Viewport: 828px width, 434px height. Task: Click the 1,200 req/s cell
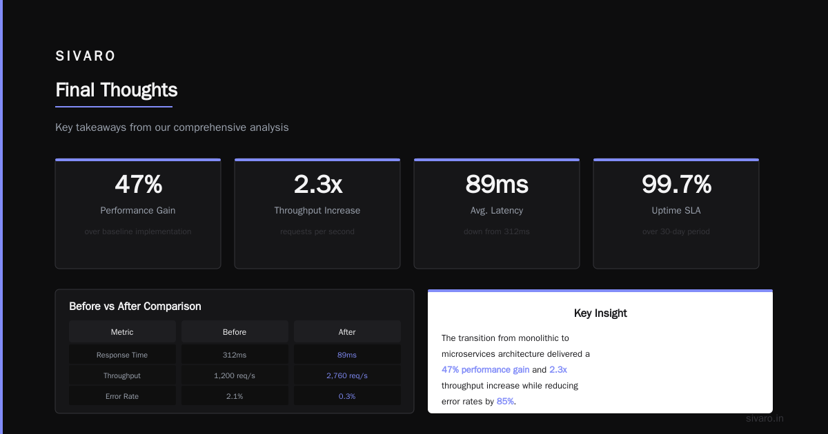[x=235, y=375]
